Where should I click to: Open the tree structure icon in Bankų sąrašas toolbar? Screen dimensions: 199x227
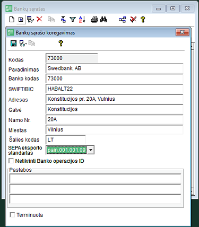123,19
